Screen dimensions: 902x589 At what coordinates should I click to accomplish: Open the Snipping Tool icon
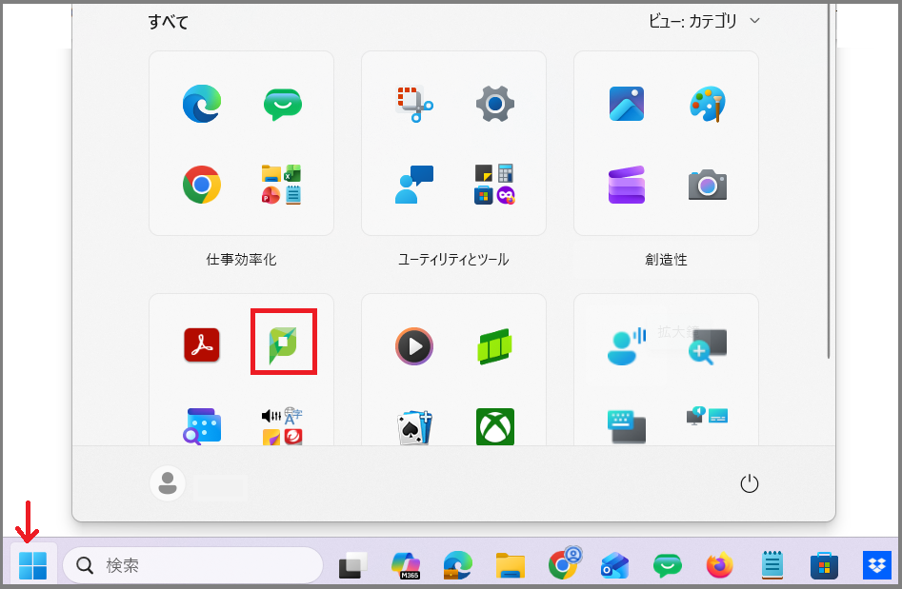(x=414, y=104)
